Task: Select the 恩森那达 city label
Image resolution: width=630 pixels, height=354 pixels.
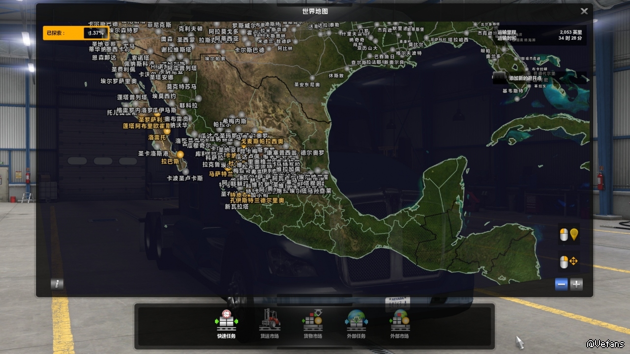Action: point(104,57)
